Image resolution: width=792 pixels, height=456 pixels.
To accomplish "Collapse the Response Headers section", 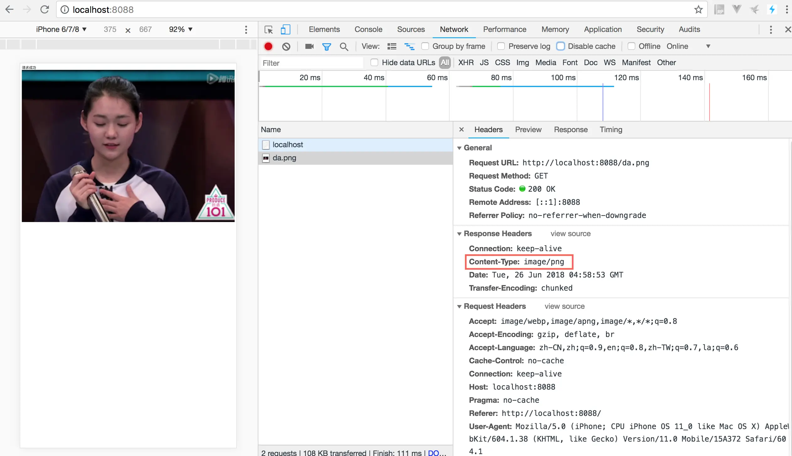I will click(459, 234).
